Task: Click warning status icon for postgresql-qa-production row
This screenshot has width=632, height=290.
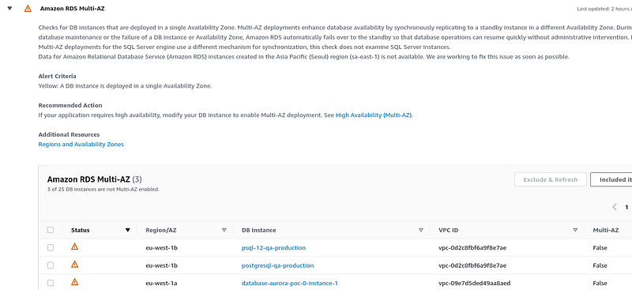Action: click(74, 264)
